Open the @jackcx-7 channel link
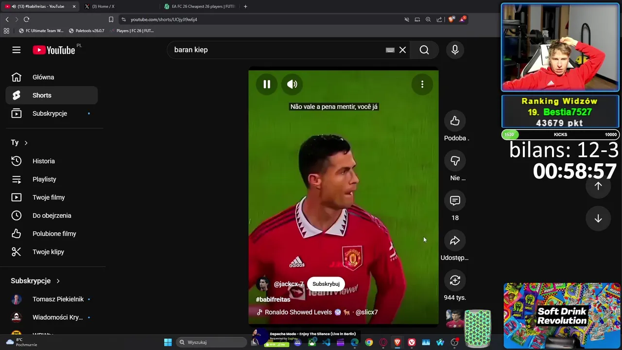 (x=289, y=284)
